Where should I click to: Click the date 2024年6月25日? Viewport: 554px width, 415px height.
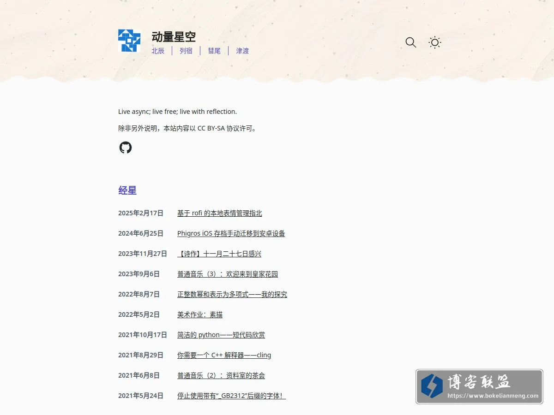pyautogui.click(x=141, y=233)
